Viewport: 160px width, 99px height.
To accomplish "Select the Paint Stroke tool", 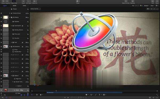I will point(96,95).
